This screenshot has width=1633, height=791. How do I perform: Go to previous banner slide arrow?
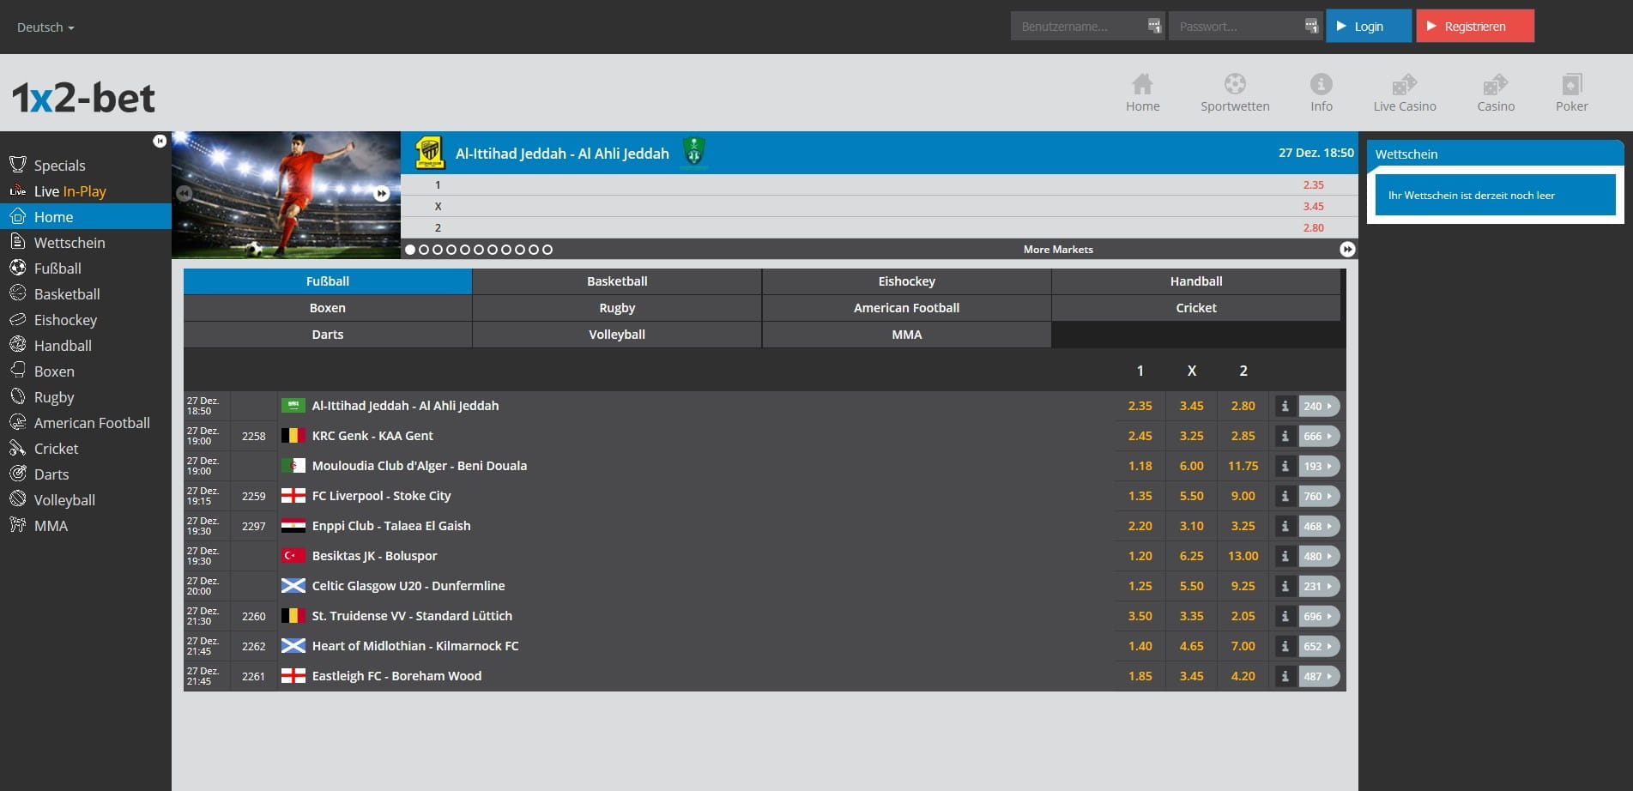pos(184,194)
